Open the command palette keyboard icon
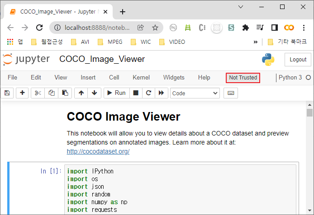The height and width of the screenshot is (215, 314). click(x=231, y=93)
